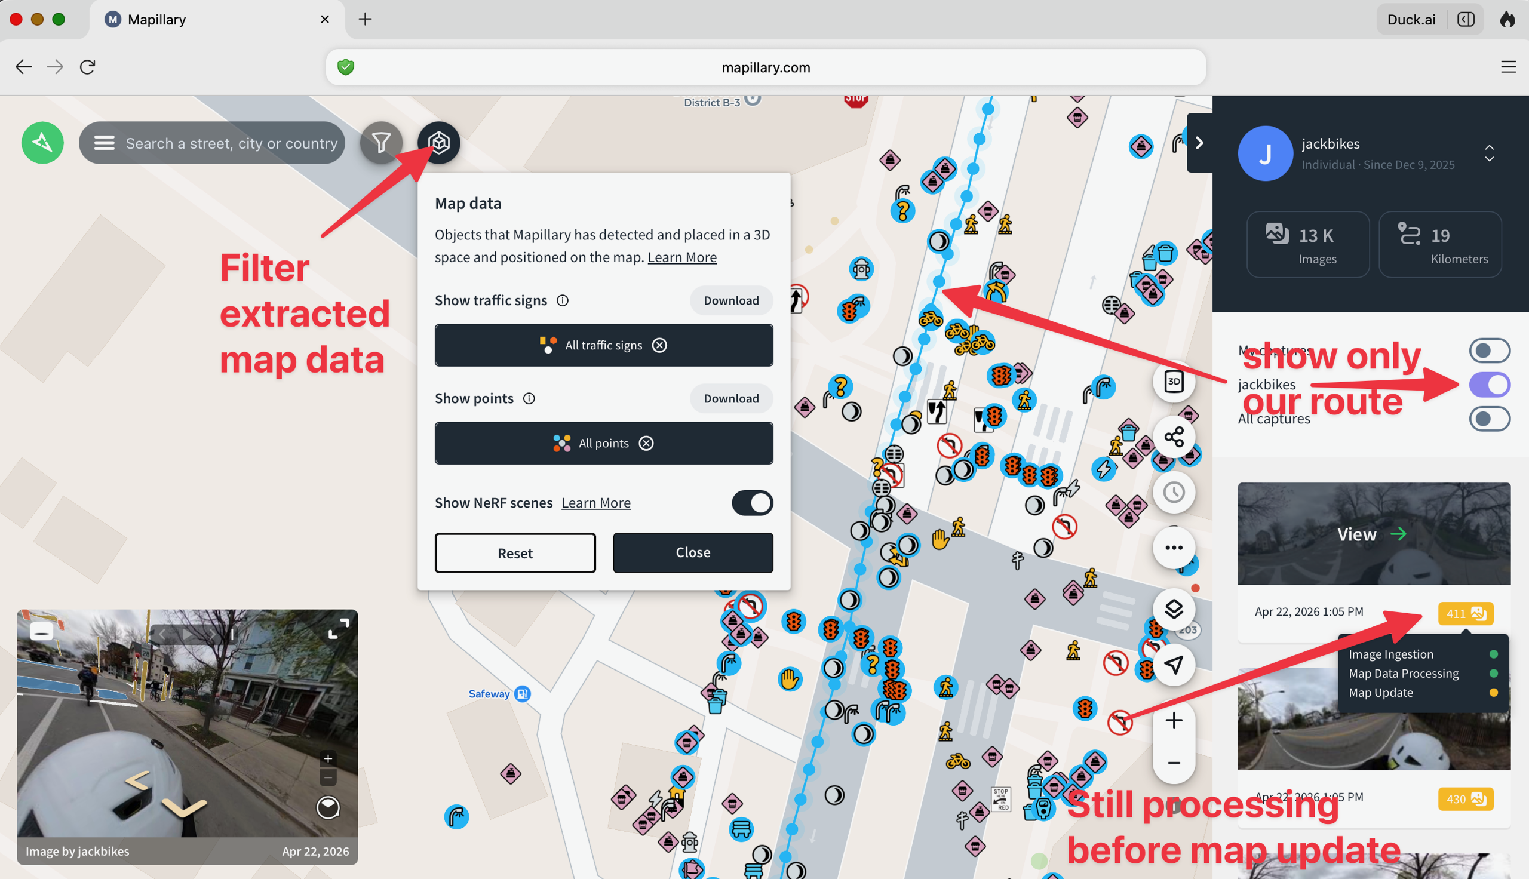The width and height of the screenshot is (1529, 879).
Task: Download traffic signs data
Action: pos(731,300)
